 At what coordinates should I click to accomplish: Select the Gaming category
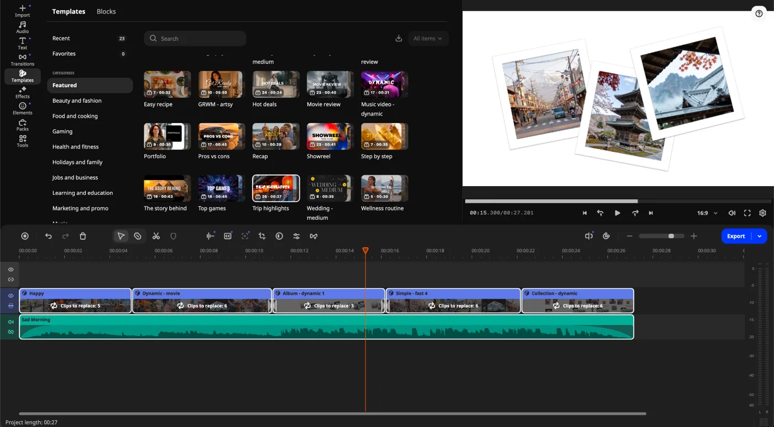point(62,131)
